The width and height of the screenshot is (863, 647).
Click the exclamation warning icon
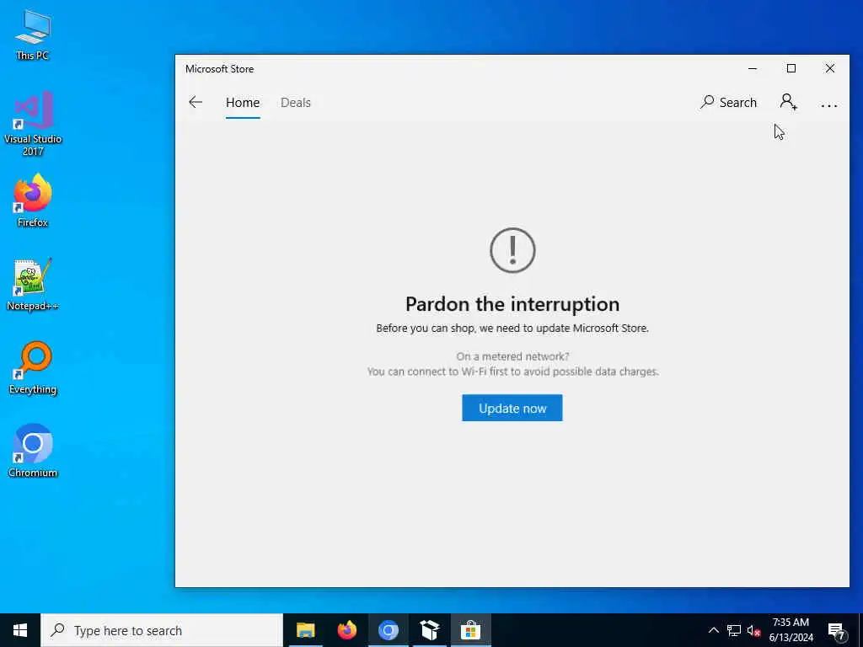pyautogui.click(x=512, y=250)
